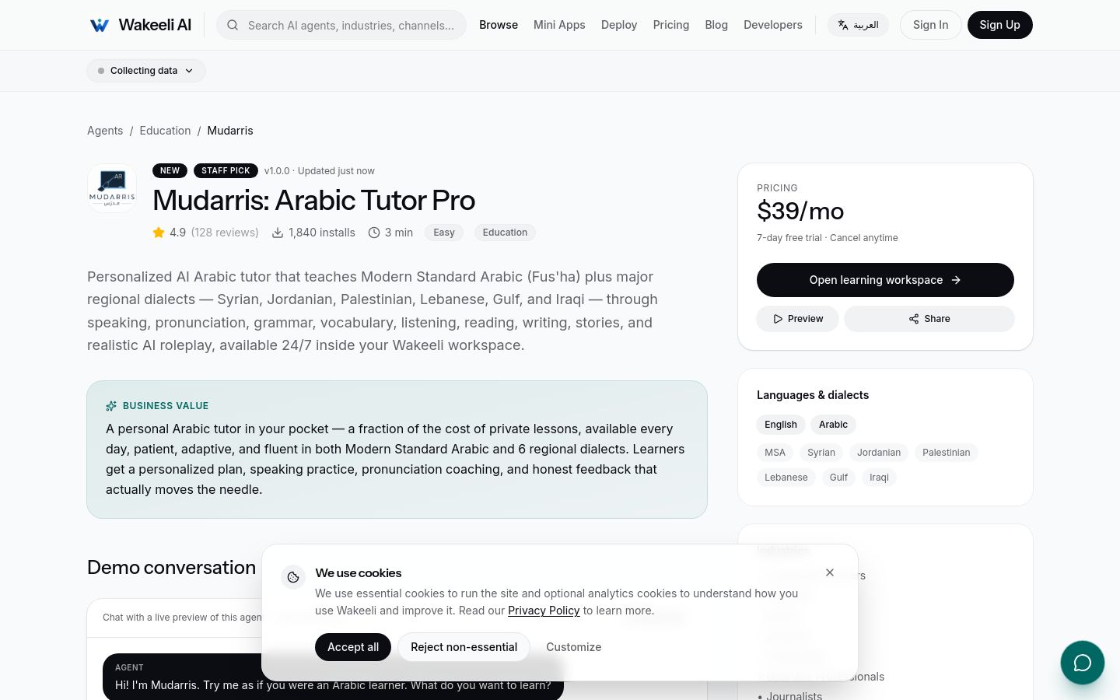The image size is (1120, 700).
Task: Customize cookie preferences
Action: [x=573, y=647]
